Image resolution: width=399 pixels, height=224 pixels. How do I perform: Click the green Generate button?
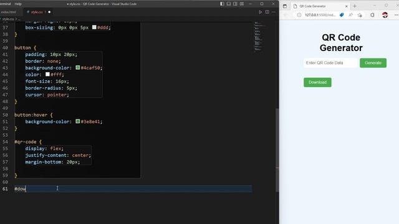click(x=373, y=63)
